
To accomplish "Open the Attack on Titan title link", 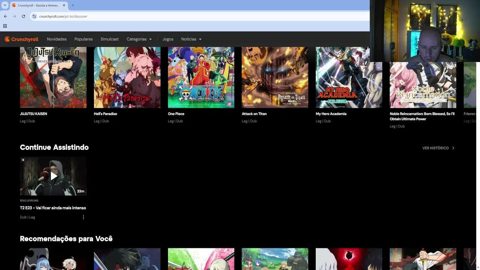I will (254, 114).
